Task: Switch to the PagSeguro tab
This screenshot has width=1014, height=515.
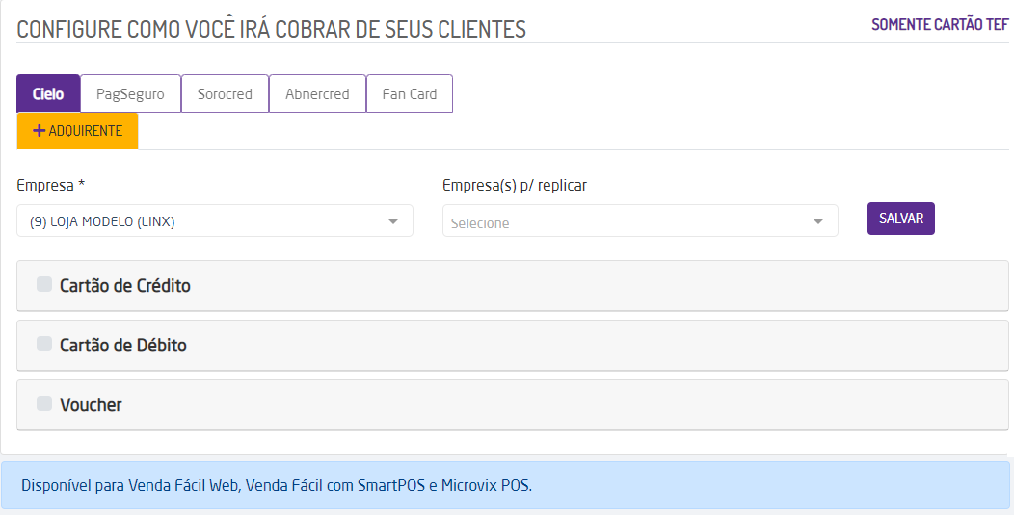Action: click(x=130, y=94)
